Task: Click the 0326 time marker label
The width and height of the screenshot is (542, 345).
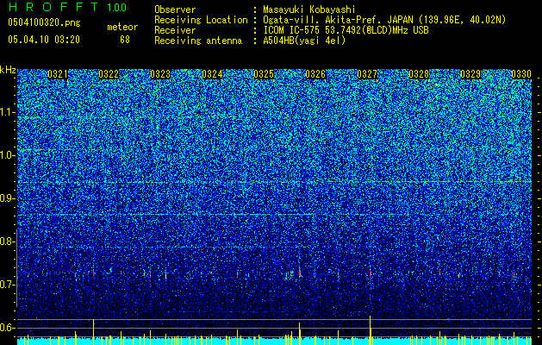Action: click(315, 74)
